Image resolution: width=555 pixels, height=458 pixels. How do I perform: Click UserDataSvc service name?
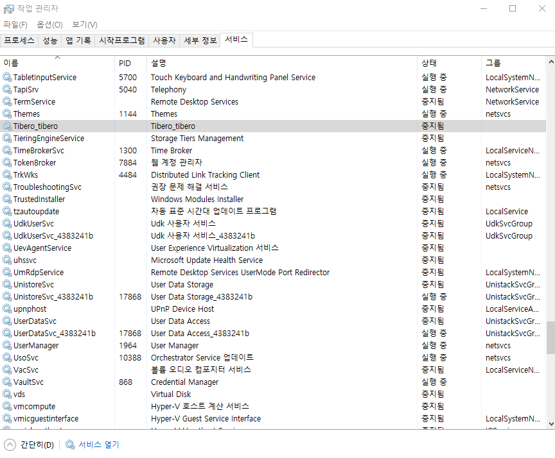[x=35, y=321]
